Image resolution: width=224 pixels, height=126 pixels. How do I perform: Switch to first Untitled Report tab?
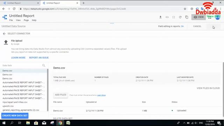(20, 3)
